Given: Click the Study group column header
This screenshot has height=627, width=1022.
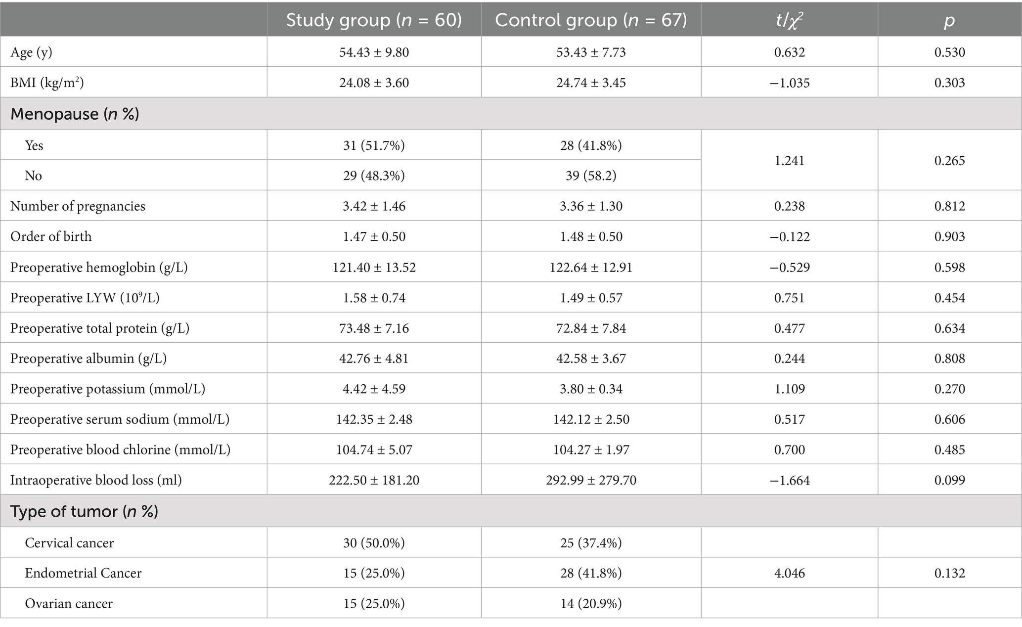Looking at the screenshot, I should pos(374,20).
